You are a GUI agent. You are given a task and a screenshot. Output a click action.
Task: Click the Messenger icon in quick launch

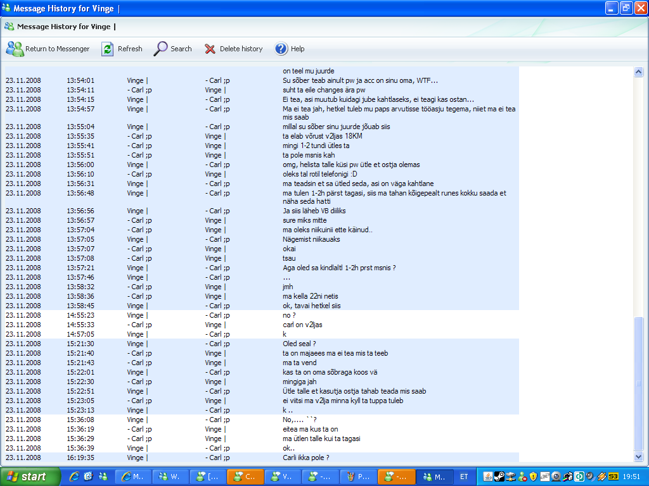tap(102, 477)
